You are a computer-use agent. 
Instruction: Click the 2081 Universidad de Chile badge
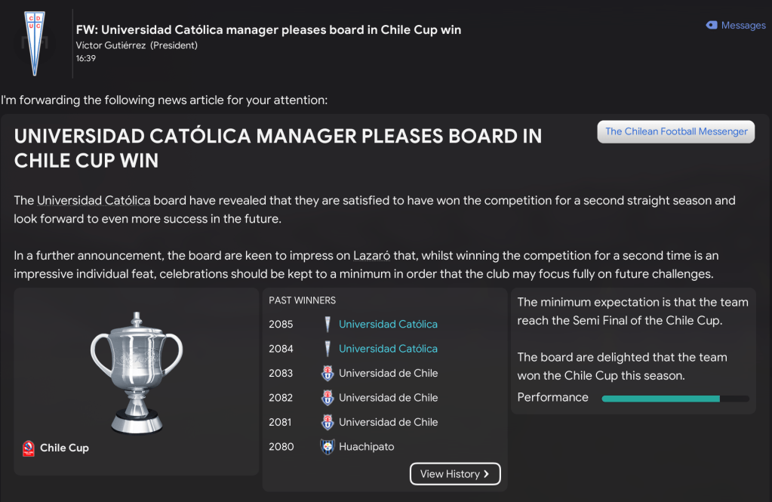(327, 422)
